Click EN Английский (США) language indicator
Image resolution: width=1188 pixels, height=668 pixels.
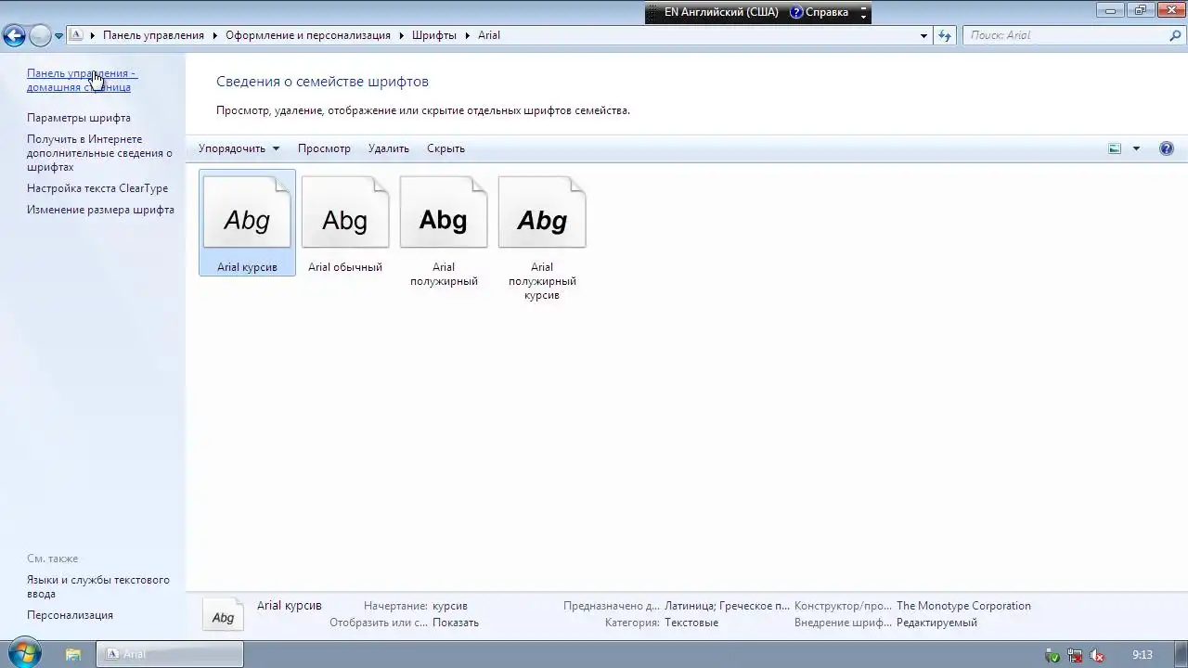pyautogui.click(x=721, y=13)
